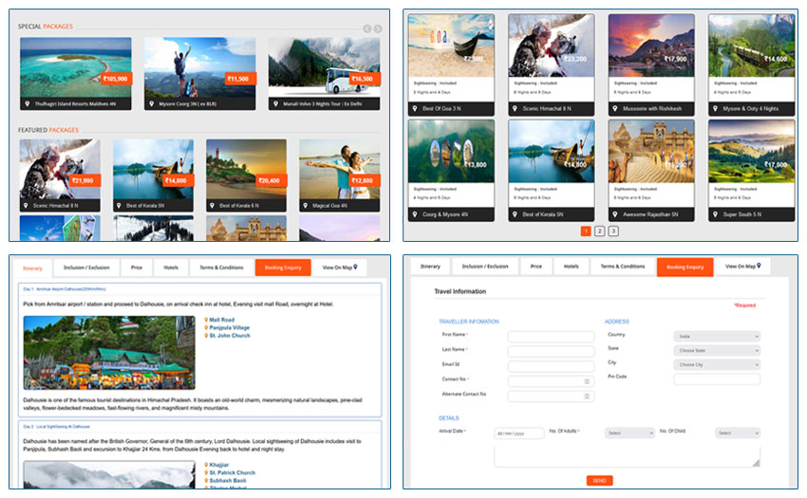Open the Awesome Rajasthan 5N desert image
The height and width of the screenshot is (498, 807).
click(x=651, y=151)
